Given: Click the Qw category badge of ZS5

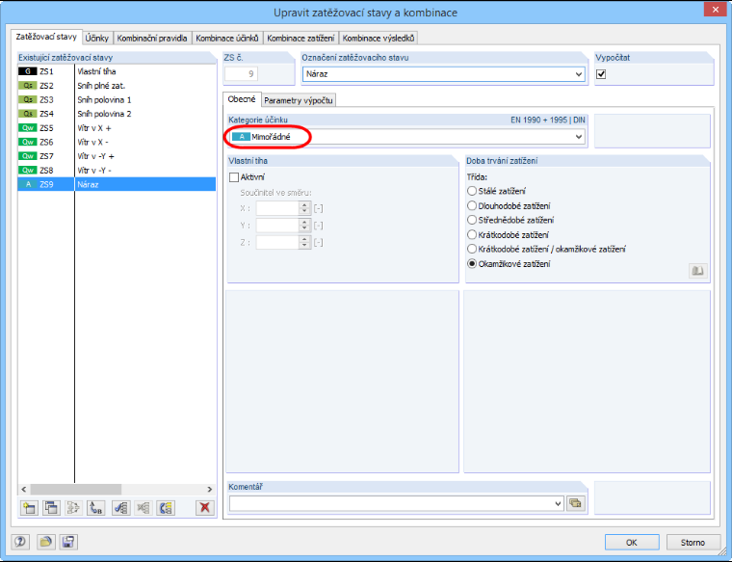Looking at the screenshot, I should 28,128.
